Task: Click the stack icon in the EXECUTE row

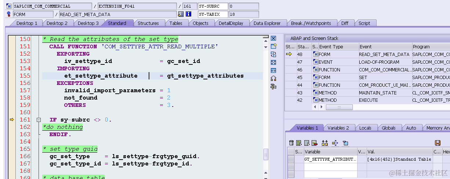Action: pyautogui.click(x=315, y=100)
